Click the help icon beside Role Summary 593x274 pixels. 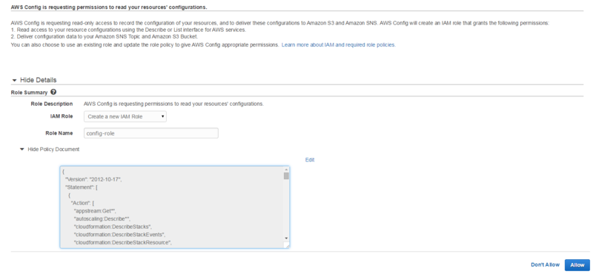[53, 92]
